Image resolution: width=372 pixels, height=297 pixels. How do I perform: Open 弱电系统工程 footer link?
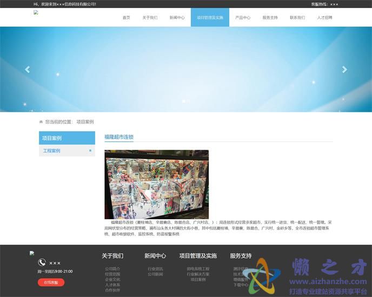(x=198, y=269)
